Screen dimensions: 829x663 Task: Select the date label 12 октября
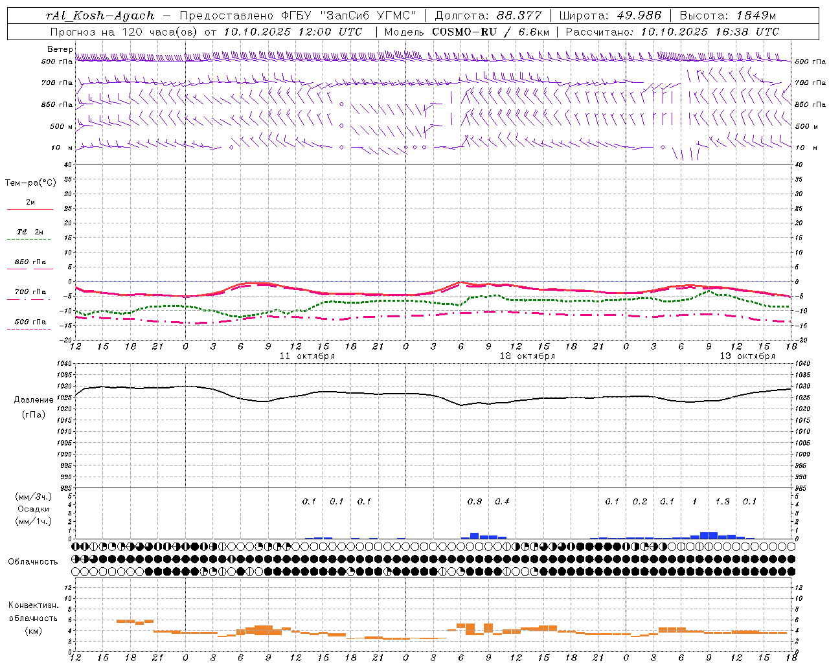[x=527, y=356]
